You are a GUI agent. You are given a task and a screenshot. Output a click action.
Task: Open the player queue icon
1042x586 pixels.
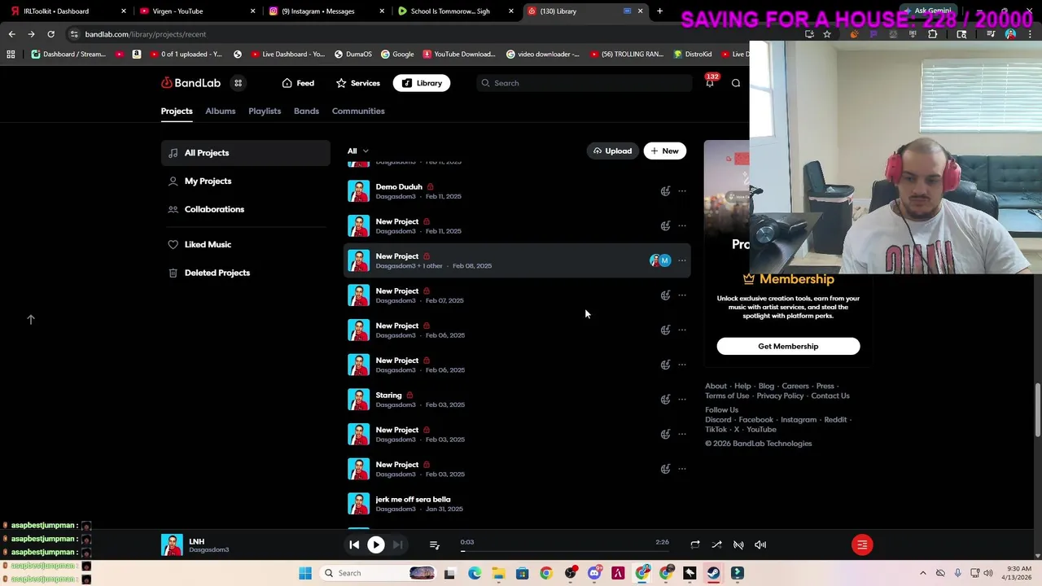click(434, 544)
